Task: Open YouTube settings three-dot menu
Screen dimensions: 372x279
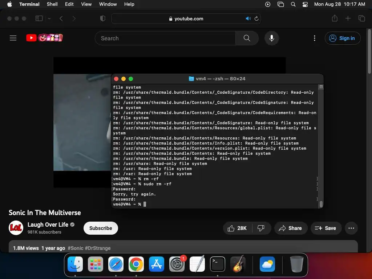Action: point(315,38)
